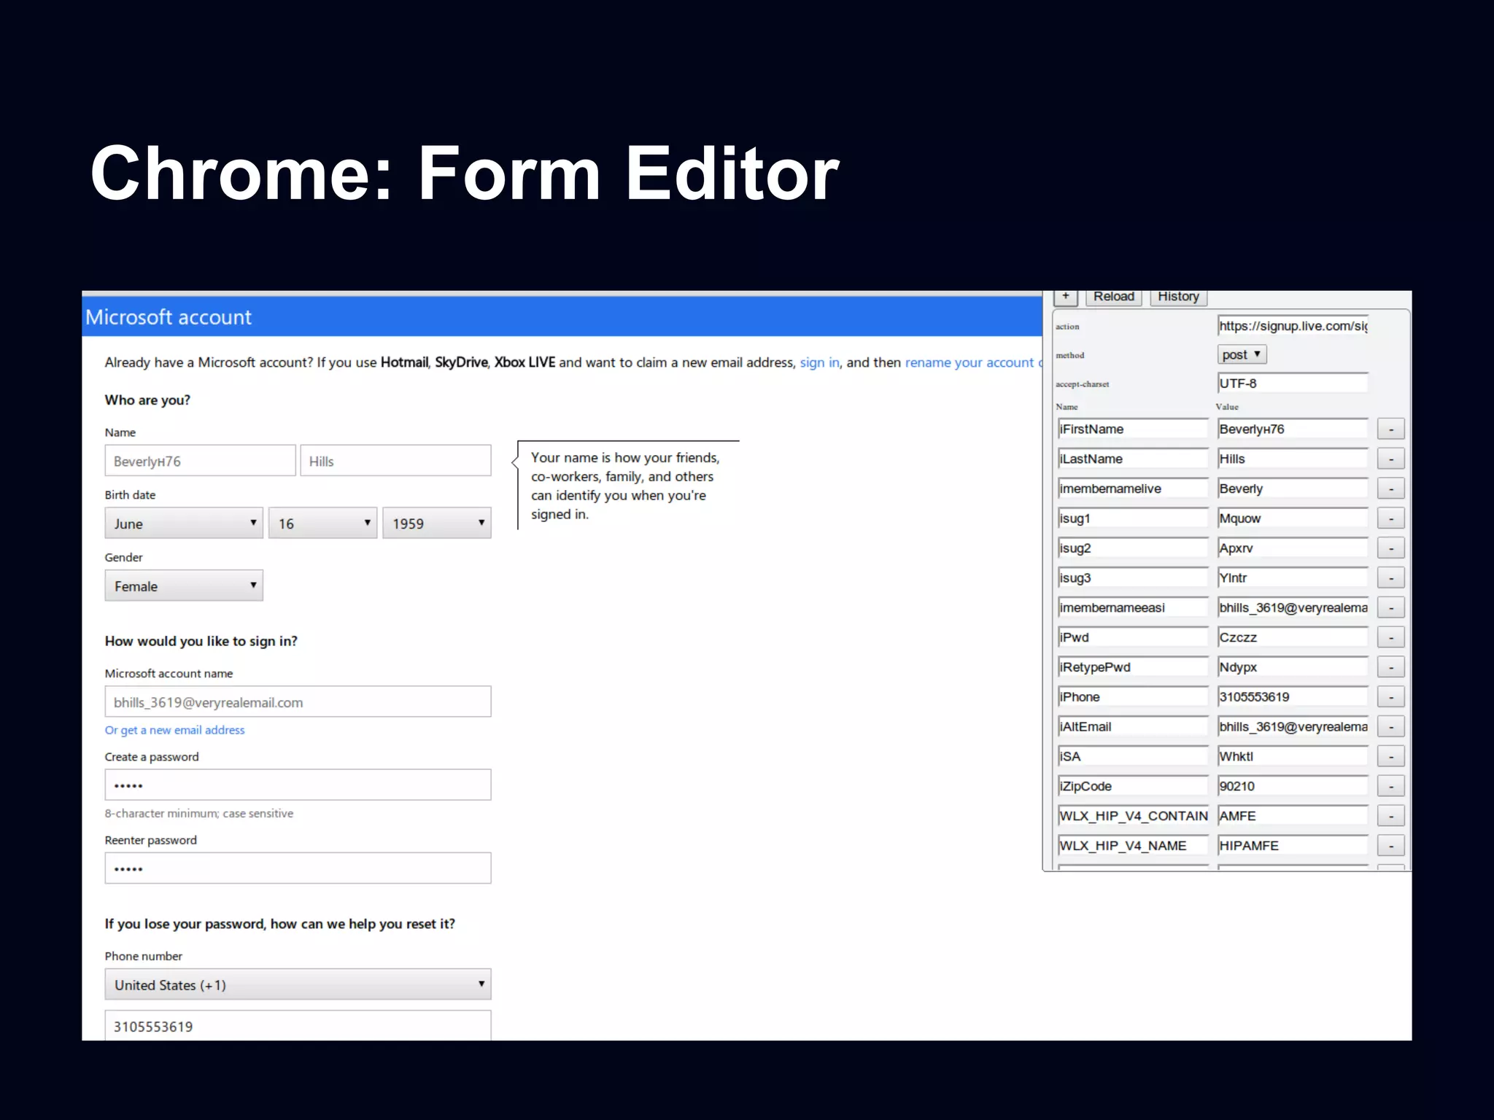Click the WLX_HIP_V4_CONTAIN value AMFE

(1293, 816)
